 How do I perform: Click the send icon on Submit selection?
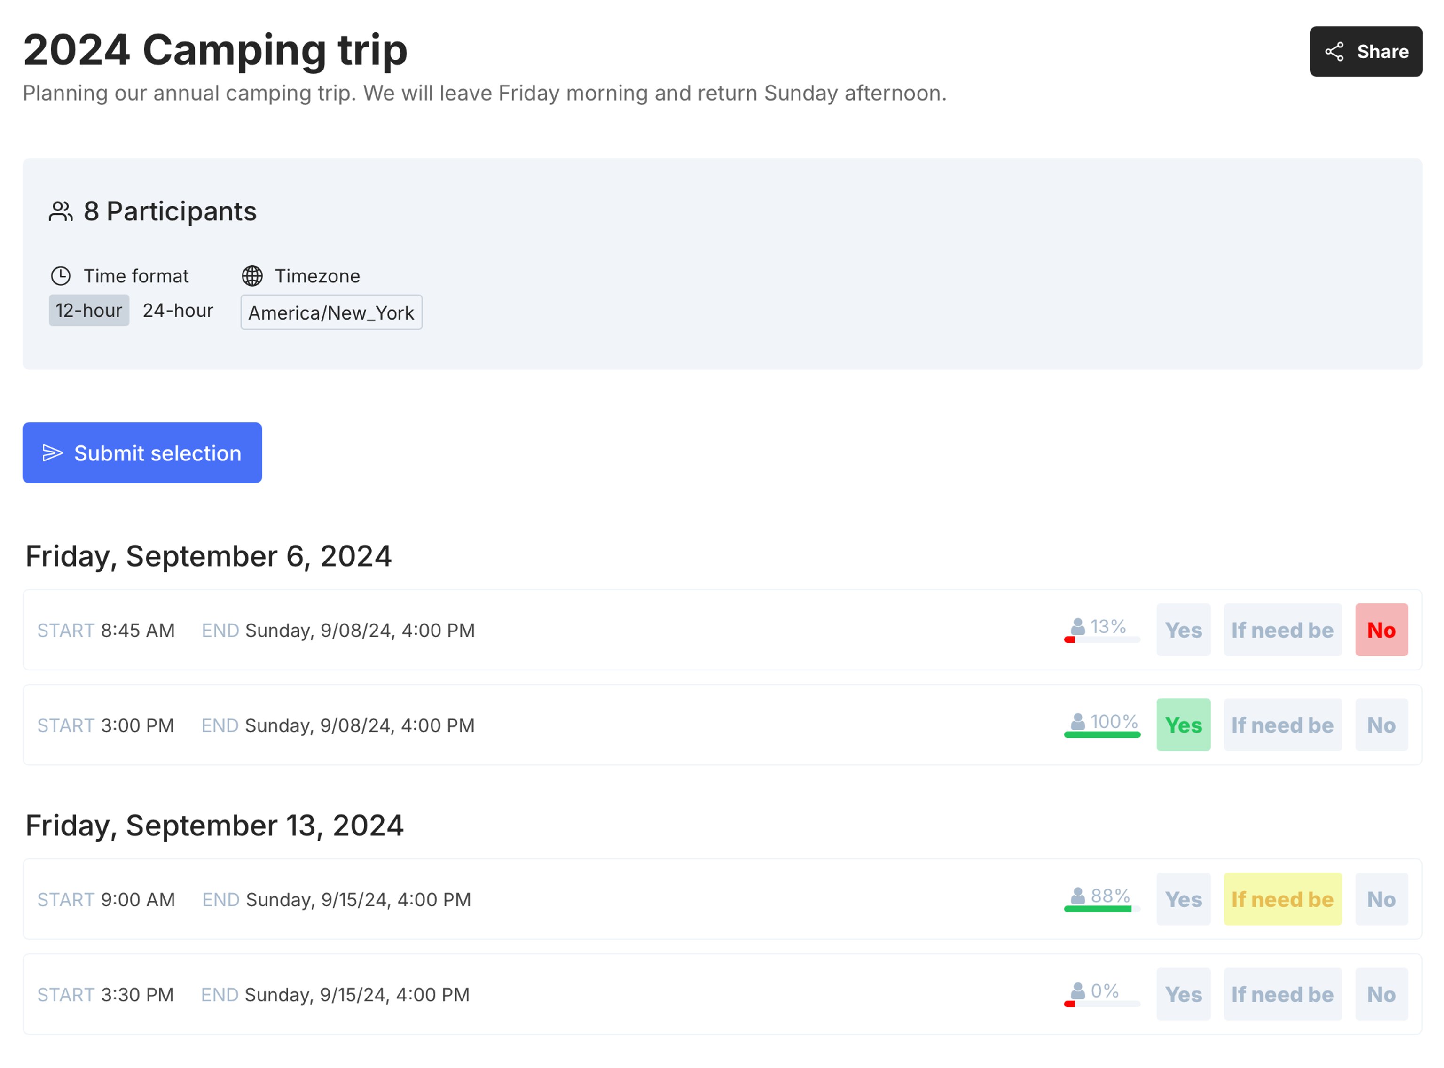pyautogui.click(x=53, y=452)
